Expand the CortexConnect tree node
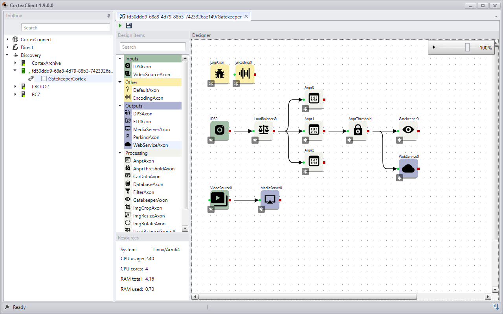The image size is (503, 314). coord(7,40)
